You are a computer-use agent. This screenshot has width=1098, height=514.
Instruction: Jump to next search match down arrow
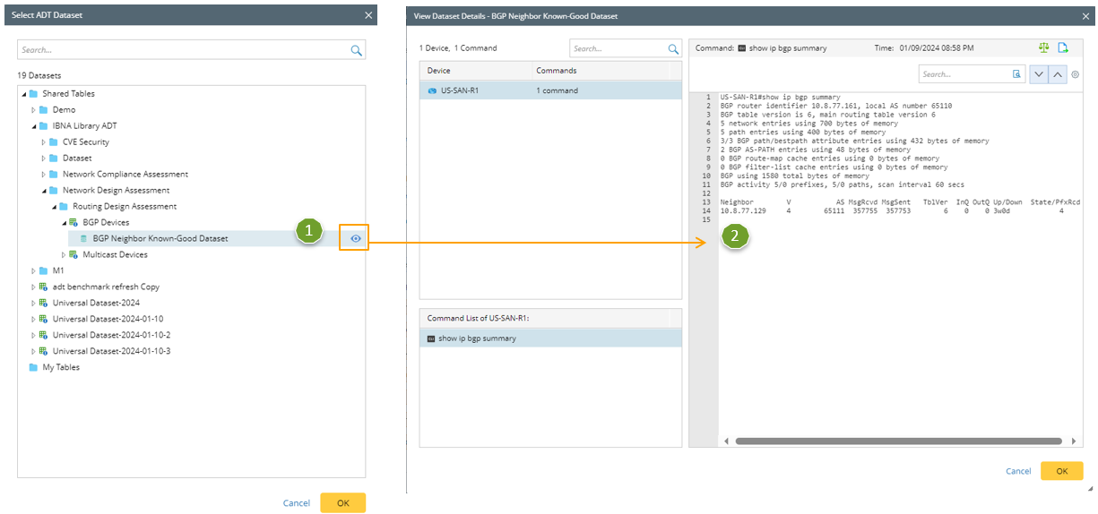[1039, 75]
